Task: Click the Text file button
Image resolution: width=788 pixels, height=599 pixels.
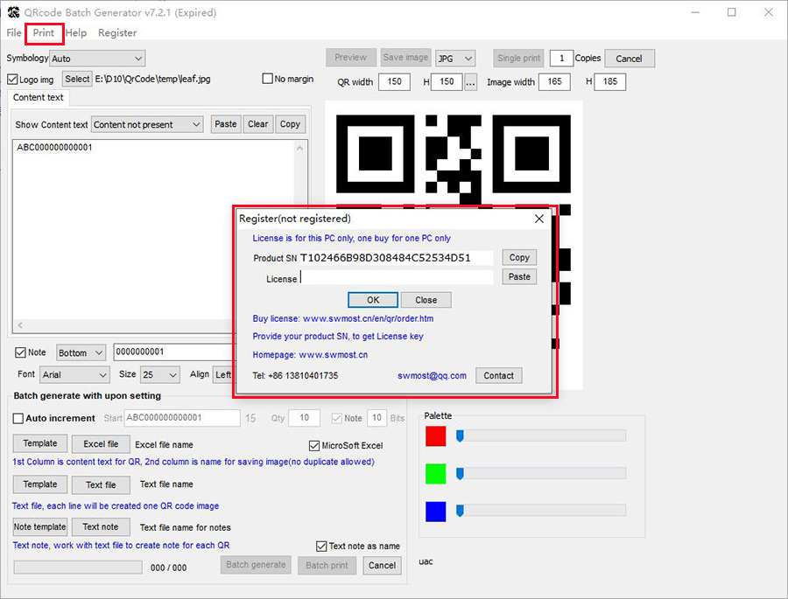Action: point(101,484)
